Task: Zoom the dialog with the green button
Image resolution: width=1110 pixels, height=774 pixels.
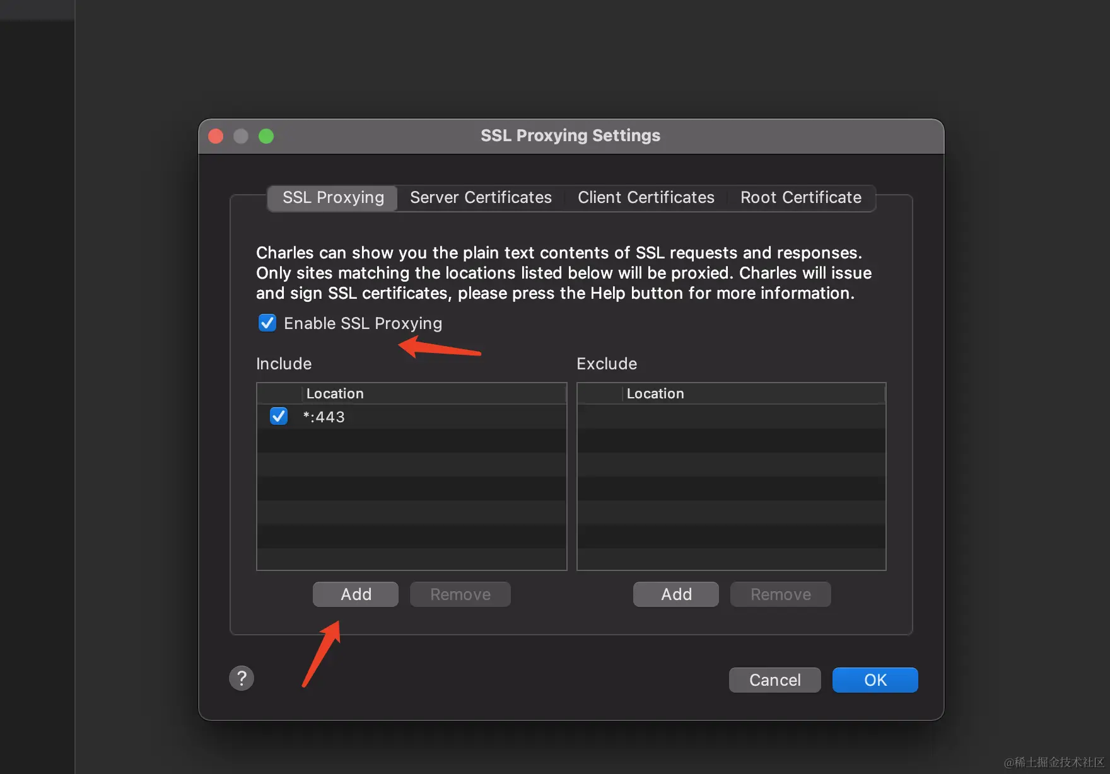Action: [266, 136]
